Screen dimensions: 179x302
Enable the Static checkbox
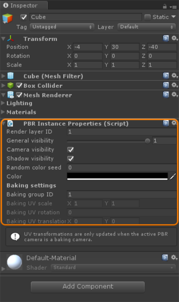click(148, 17)
